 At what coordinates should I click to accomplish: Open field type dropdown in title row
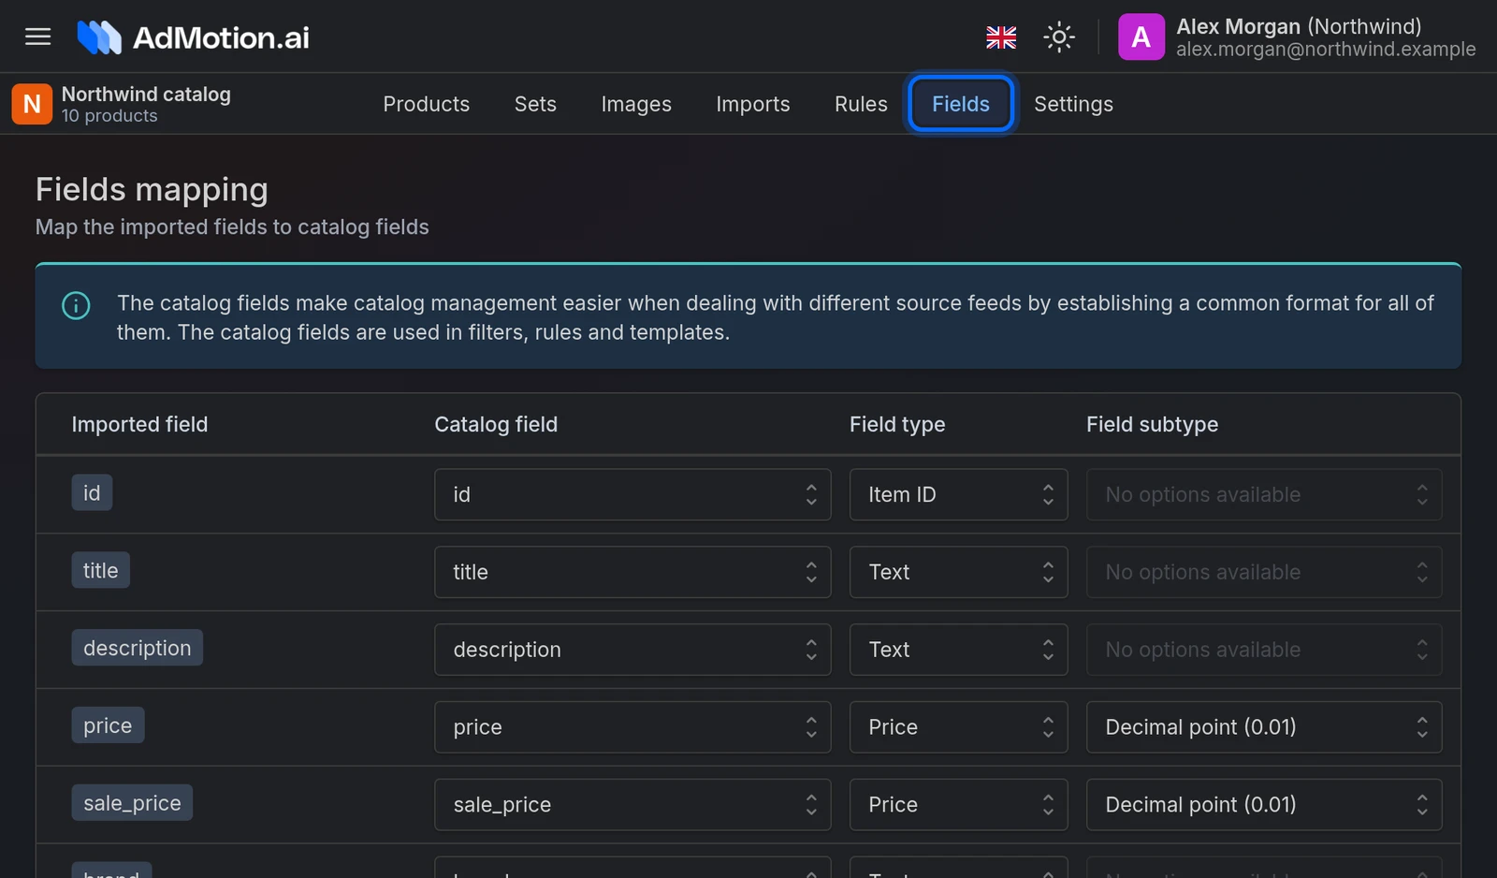coord(958,572)
